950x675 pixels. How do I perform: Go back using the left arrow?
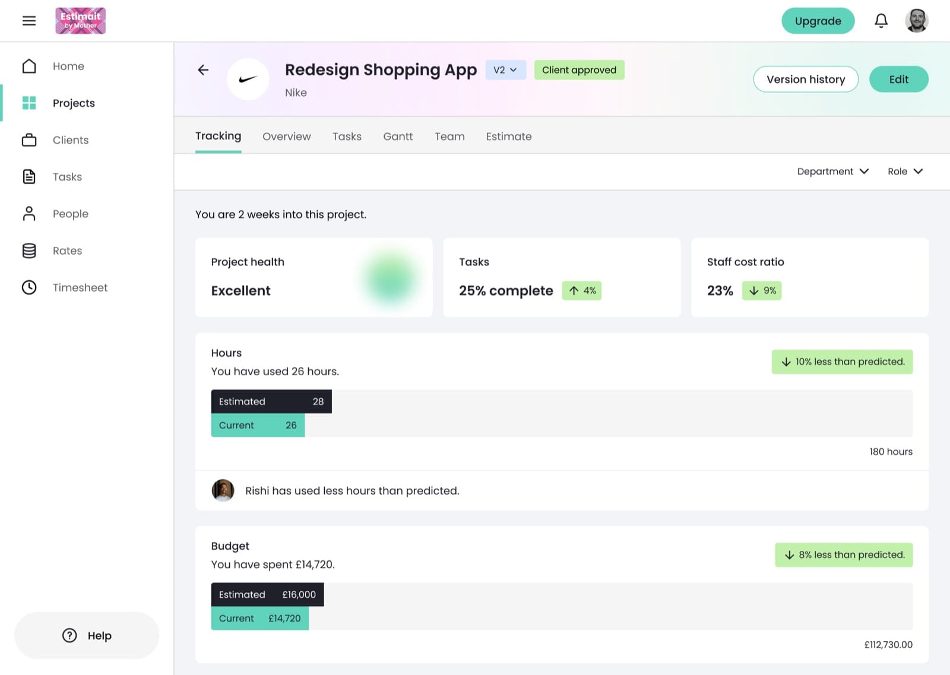[x=203, y=70]
